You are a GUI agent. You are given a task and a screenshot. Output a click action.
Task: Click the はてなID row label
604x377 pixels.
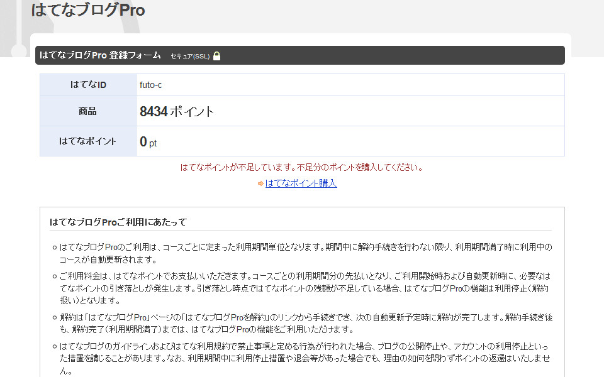click(x=88, y=85)
